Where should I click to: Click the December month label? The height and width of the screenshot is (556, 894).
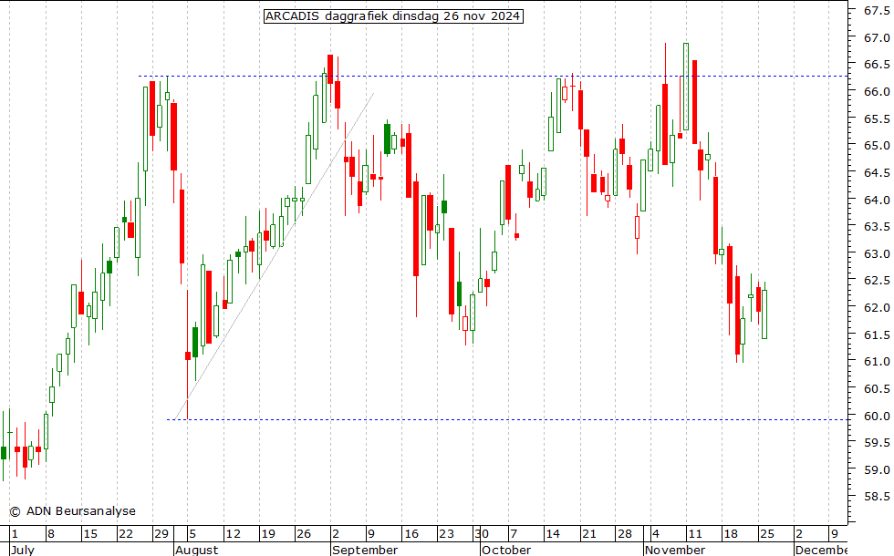point(821,550)
